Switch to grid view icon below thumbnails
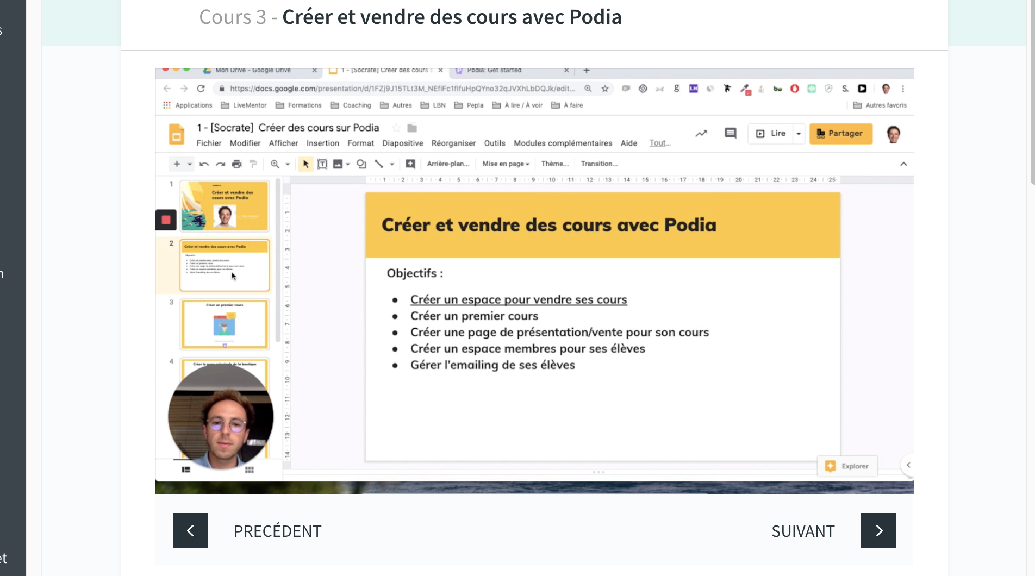 pyautogui.click(x=250, y=469)
